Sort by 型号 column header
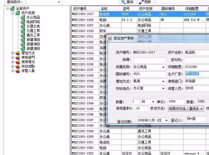 129,9
